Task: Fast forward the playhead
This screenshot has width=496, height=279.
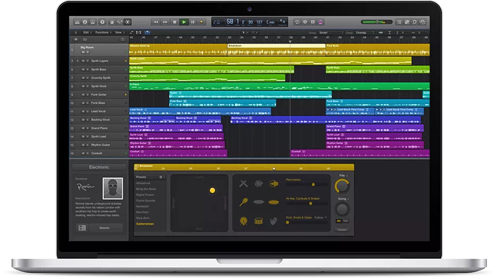Action: click(x=165, y=22)
